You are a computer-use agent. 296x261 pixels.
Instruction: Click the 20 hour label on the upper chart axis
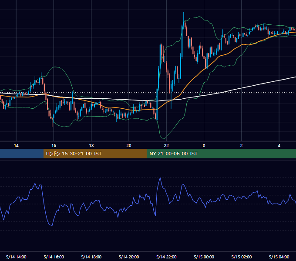129,146
